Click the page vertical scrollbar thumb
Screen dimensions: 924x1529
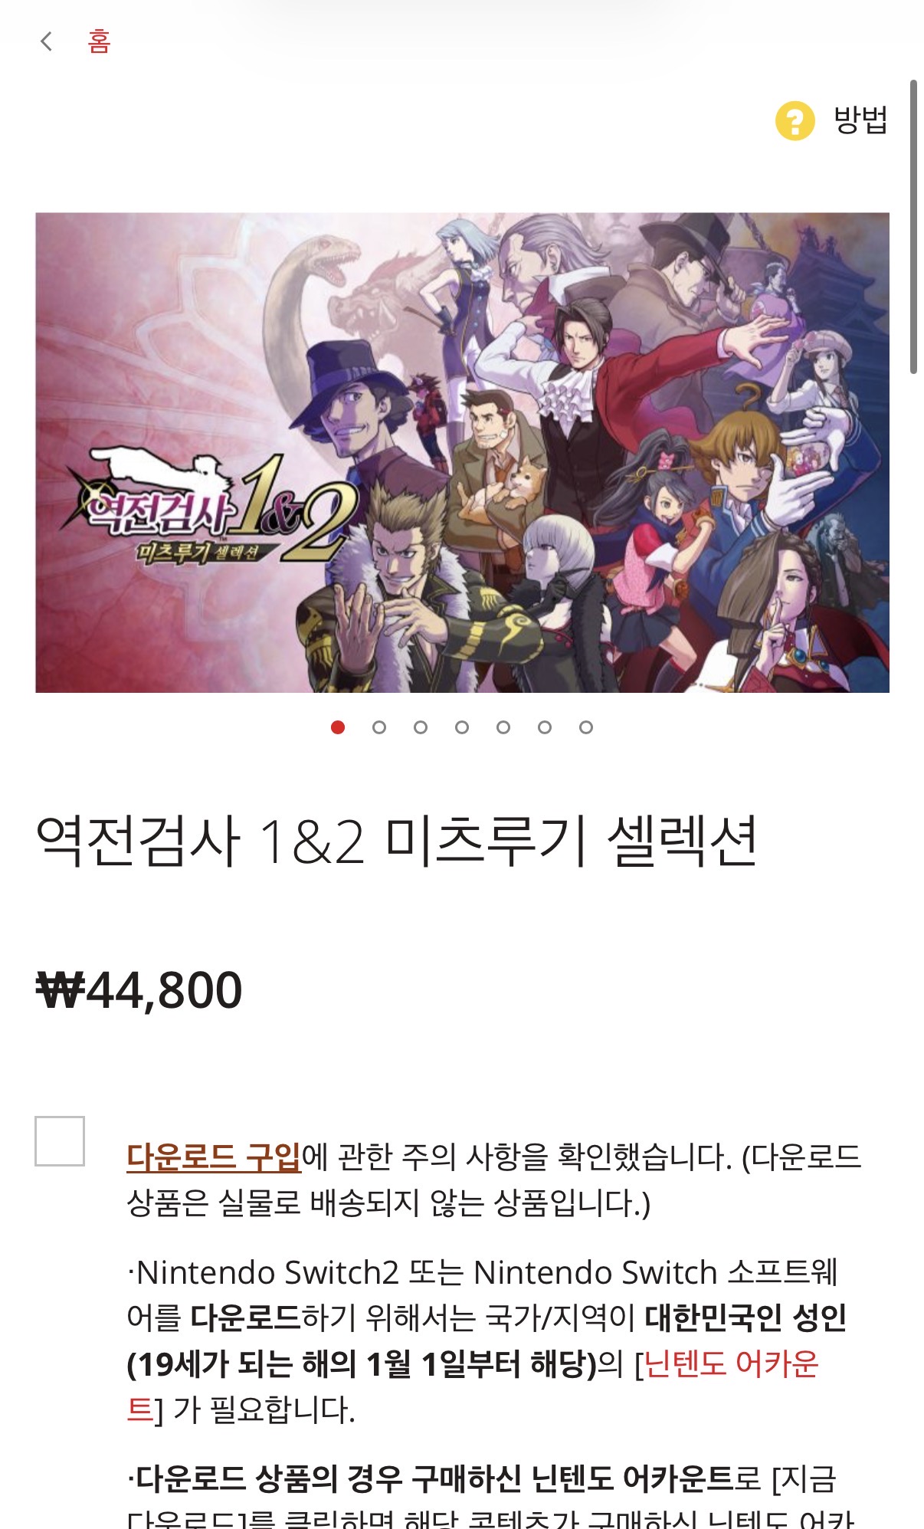tap(913, 227)
